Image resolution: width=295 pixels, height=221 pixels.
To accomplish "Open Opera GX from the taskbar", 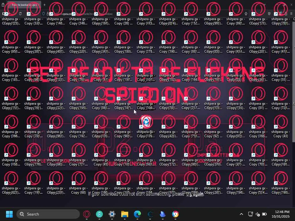I will click(87, 214).
